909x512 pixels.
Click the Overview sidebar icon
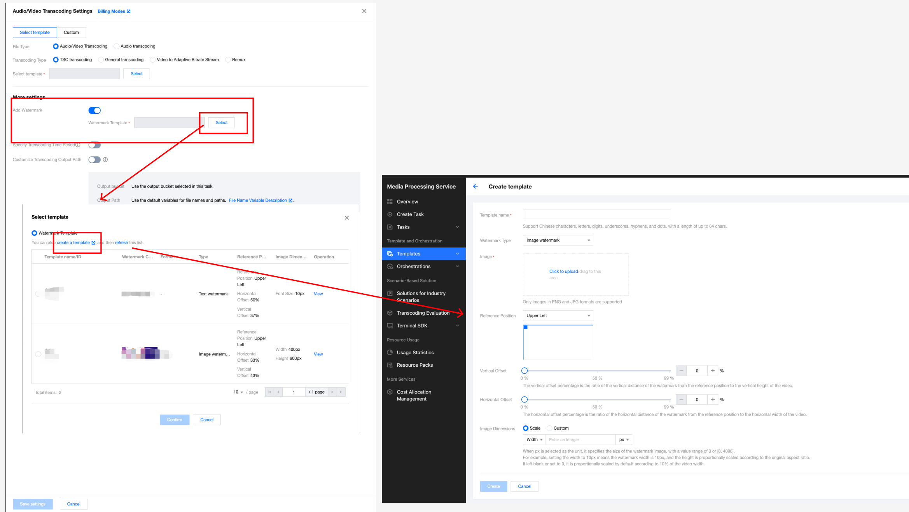click(x=390, y=202)
